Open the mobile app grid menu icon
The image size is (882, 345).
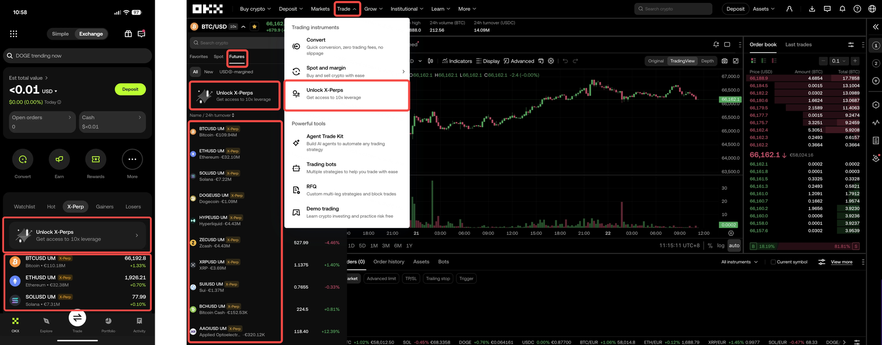[x=14, y=34]
